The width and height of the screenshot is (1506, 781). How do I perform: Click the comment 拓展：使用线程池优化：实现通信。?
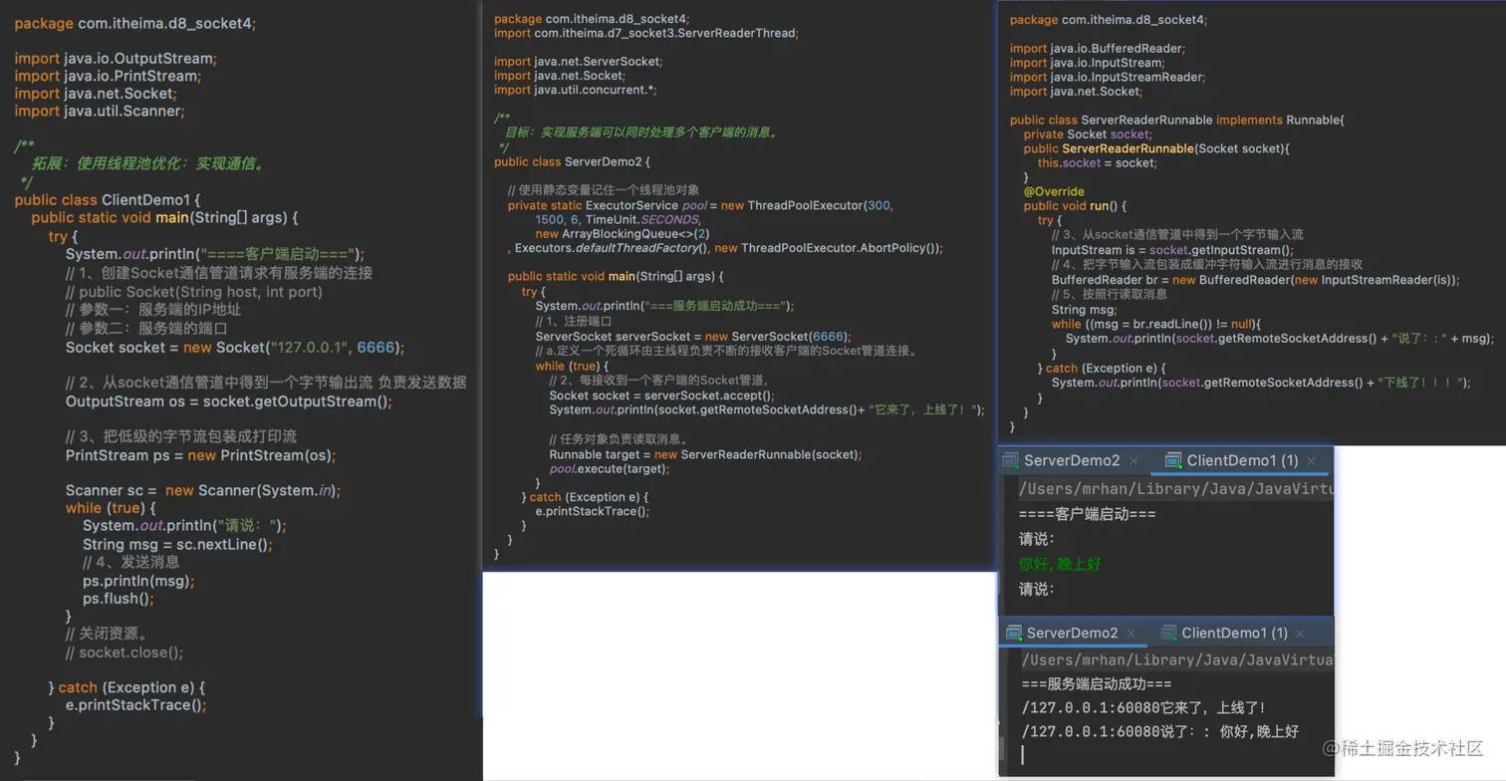[149, 163]
